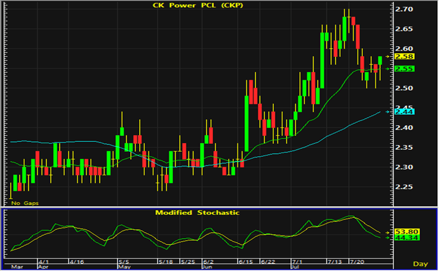The image size is (439, 271).
Task: Click the Jun month label
Action: (x=208, y=267)
